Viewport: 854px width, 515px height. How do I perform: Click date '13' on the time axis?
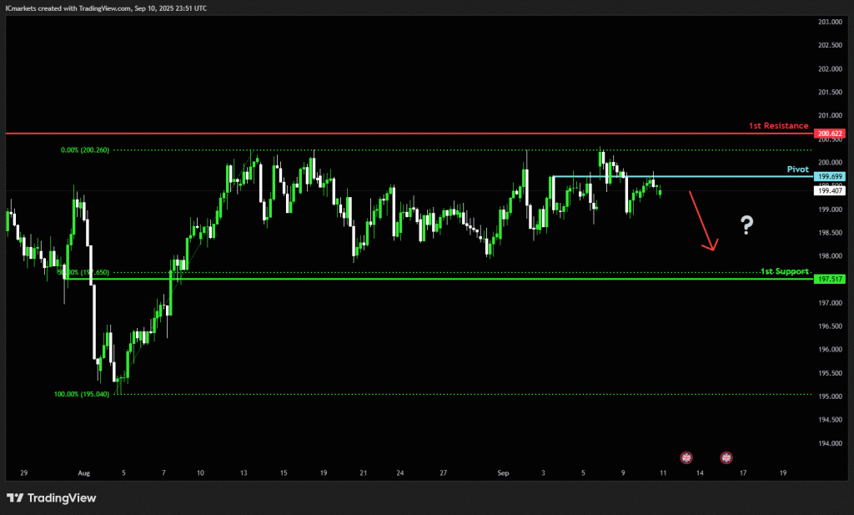(x=244, y=473)
